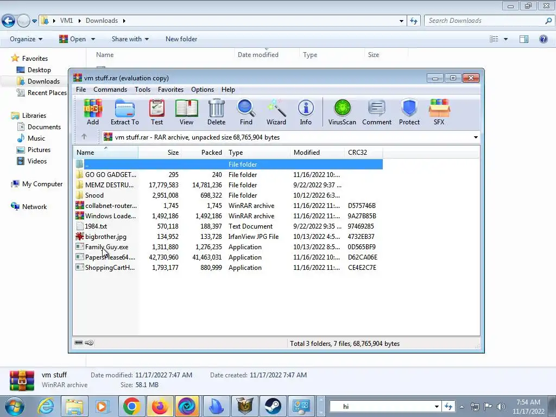Create SFX archive via SFX icon
This screenshot has height=417, width=556.
point(439,112)
